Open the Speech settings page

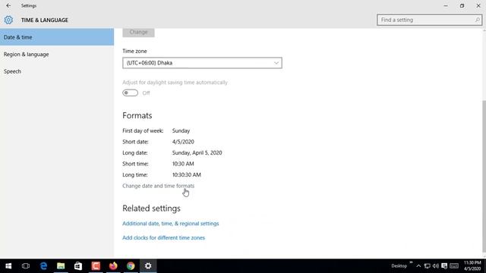point(57,71)
